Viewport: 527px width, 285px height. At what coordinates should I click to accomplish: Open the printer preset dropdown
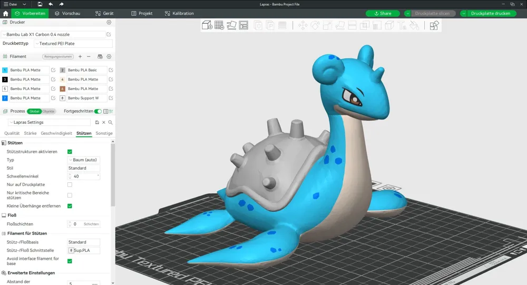(x=54, y=34)
